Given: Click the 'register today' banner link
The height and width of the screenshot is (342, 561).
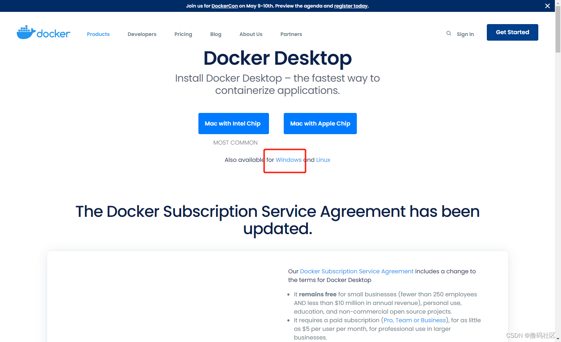Looking at the screenshot, I should [x=351, y=6].
